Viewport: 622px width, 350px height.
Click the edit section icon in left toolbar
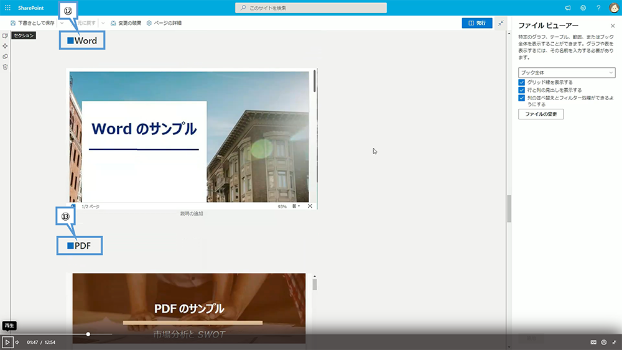[5, 35]
